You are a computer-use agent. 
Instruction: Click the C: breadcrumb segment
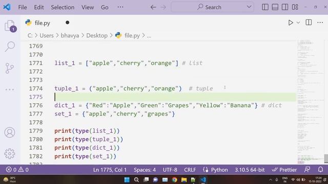pyautogui.click(x=30, y=36)
